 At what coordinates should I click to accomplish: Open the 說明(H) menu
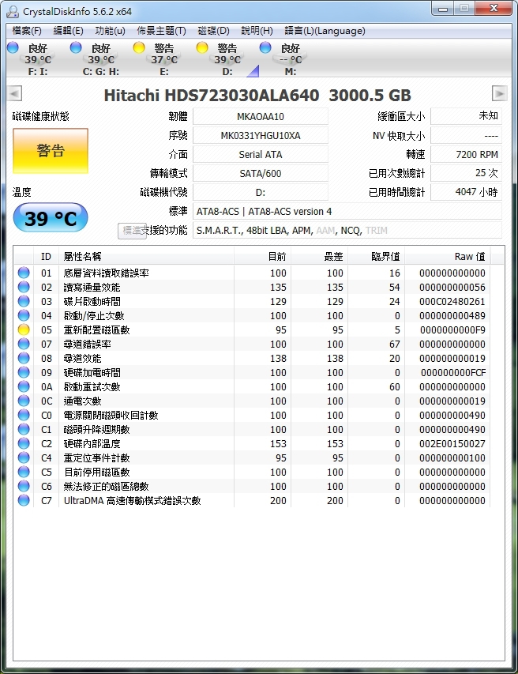257,31
